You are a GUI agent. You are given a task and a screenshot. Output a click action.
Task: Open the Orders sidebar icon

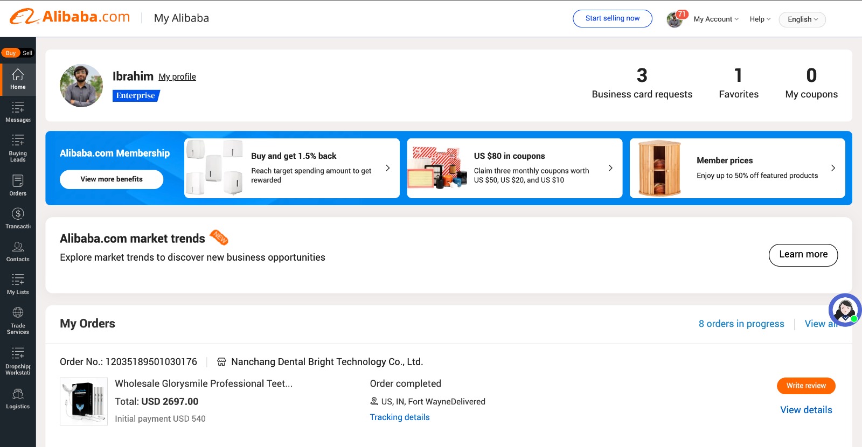pos(18,185)
